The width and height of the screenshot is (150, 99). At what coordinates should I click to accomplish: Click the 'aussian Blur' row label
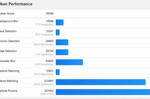[x=8, y=61]
